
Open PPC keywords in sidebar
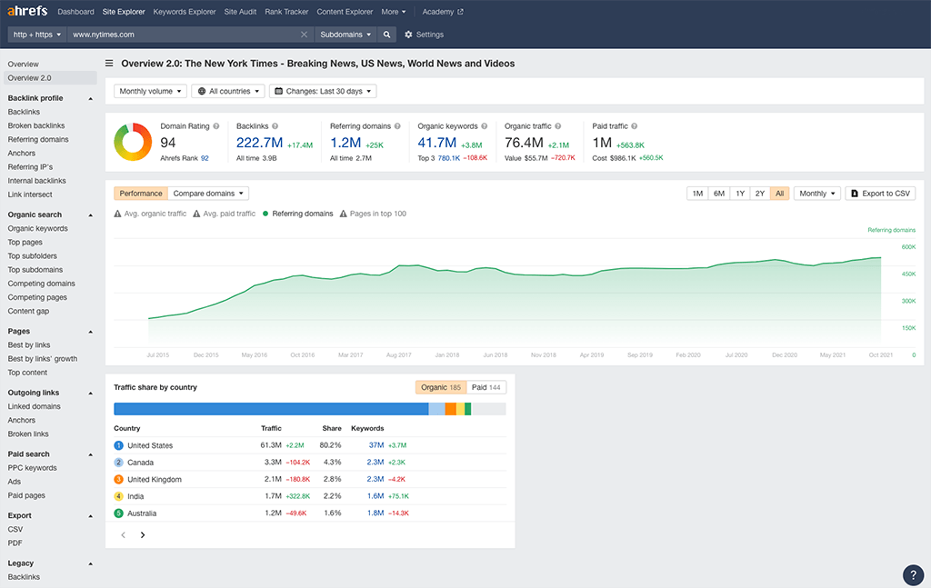[x=32, y=467]
